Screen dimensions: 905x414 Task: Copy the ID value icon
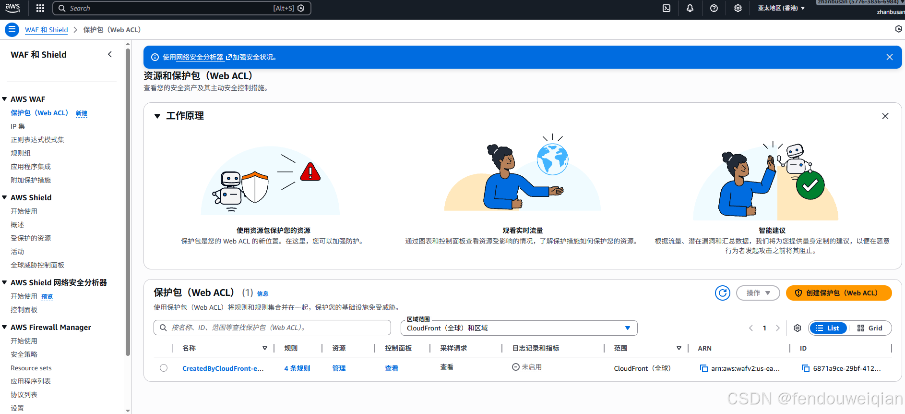click(x=806, y=368)
